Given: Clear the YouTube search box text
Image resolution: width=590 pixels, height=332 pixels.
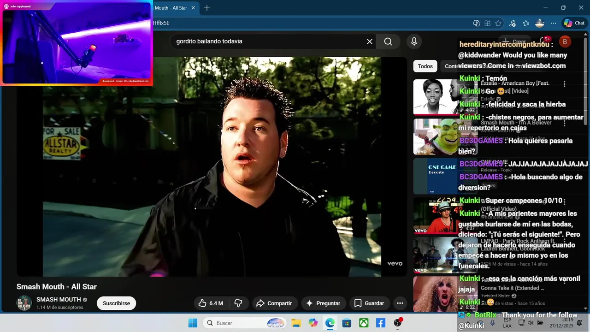Looking at the screenshot, I should click(370, 41).
